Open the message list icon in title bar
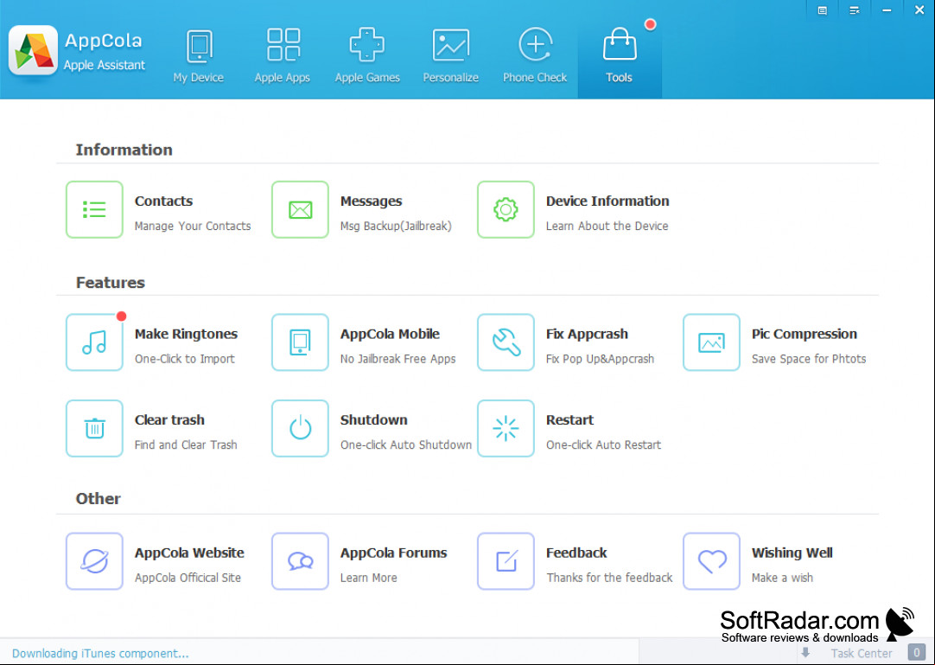This screenshot has width=935, height=665. point(823,10)
